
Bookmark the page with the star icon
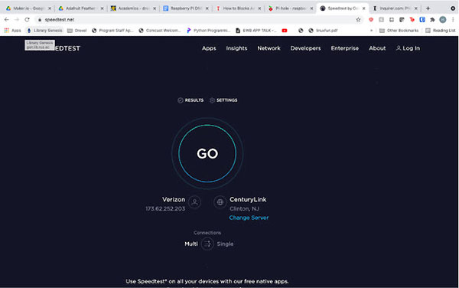tap(358, 20)
